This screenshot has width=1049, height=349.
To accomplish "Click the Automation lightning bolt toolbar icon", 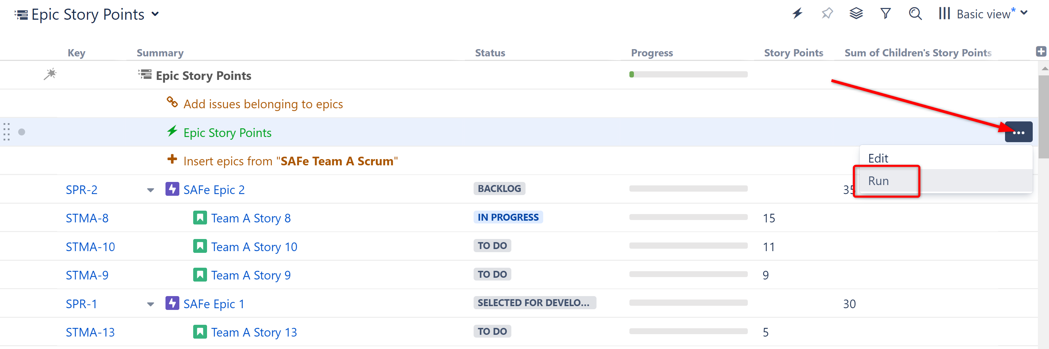I will (797, 14).
